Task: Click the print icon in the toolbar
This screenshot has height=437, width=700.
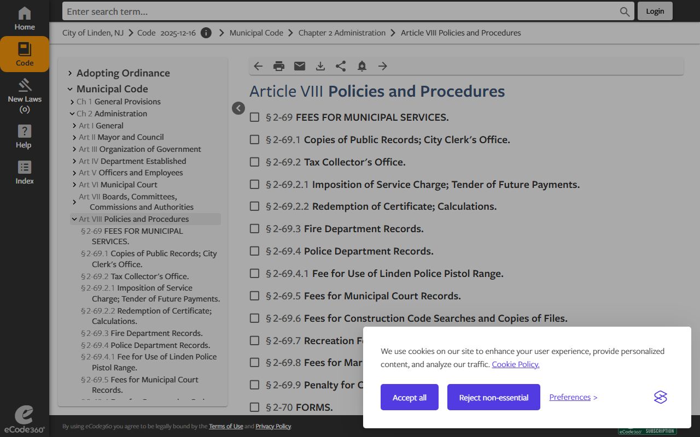Action: tap(279, 66)
